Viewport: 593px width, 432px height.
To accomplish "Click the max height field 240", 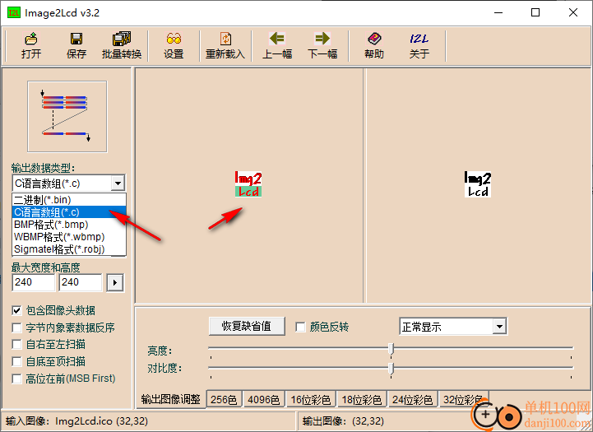I will [81, 282].
